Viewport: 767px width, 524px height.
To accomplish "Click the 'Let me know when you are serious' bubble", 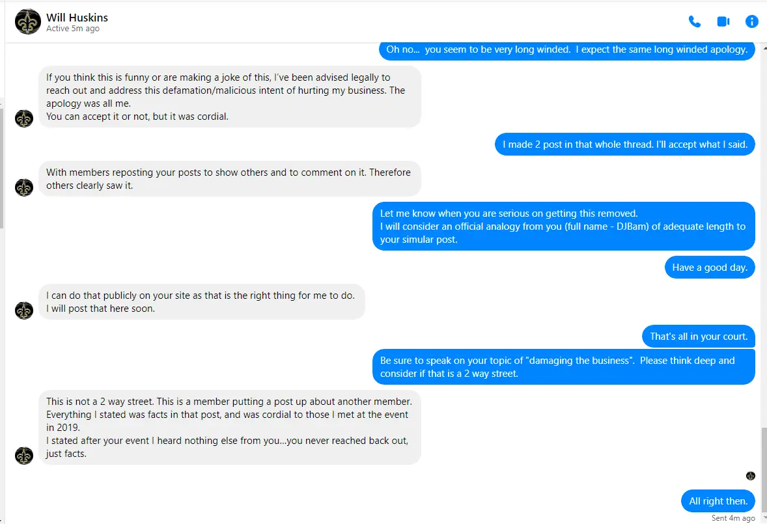I will coord(563,227).
